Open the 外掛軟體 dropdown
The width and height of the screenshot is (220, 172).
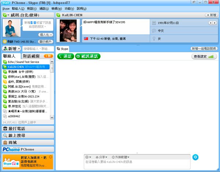tap(121, 157)
